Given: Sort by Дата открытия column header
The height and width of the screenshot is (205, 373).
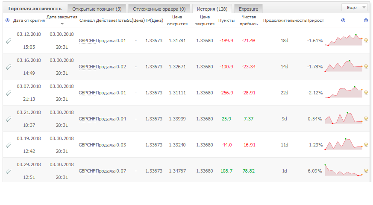Looking at the screenshot, I should (29, 20).
